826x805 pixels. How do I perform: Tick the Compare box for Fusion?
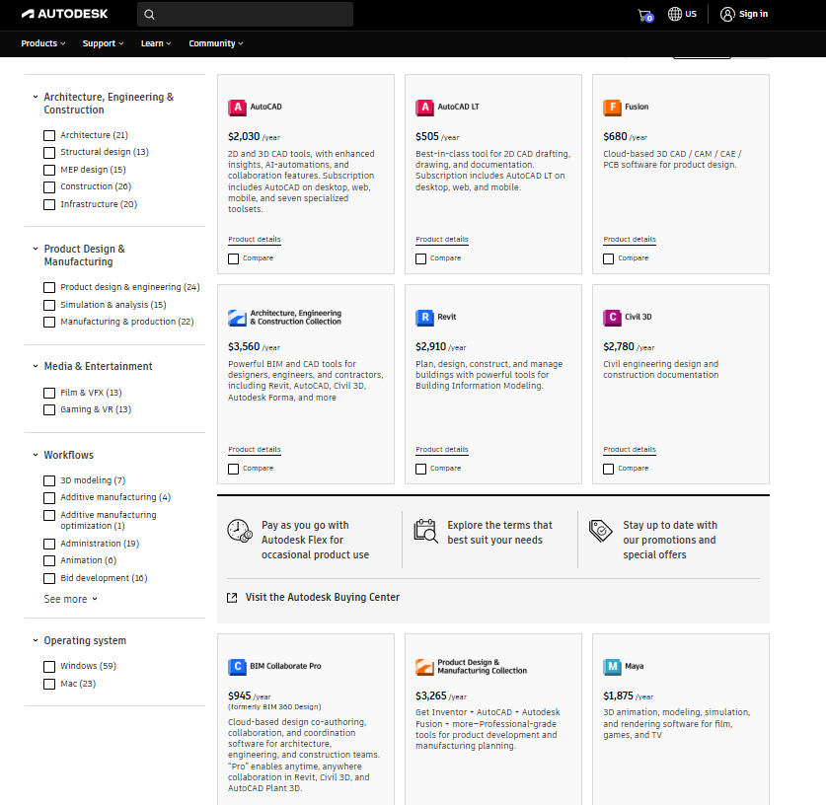click(x=609, y=258)
